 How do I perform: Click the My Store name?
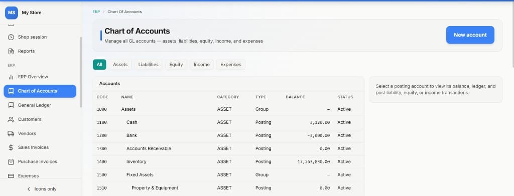point(32,13)
